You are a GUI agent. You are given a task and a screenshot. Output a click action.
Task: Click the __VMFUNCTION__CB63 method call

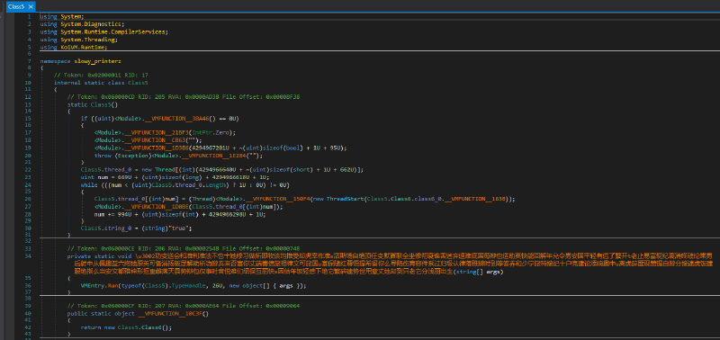point(156,140)
